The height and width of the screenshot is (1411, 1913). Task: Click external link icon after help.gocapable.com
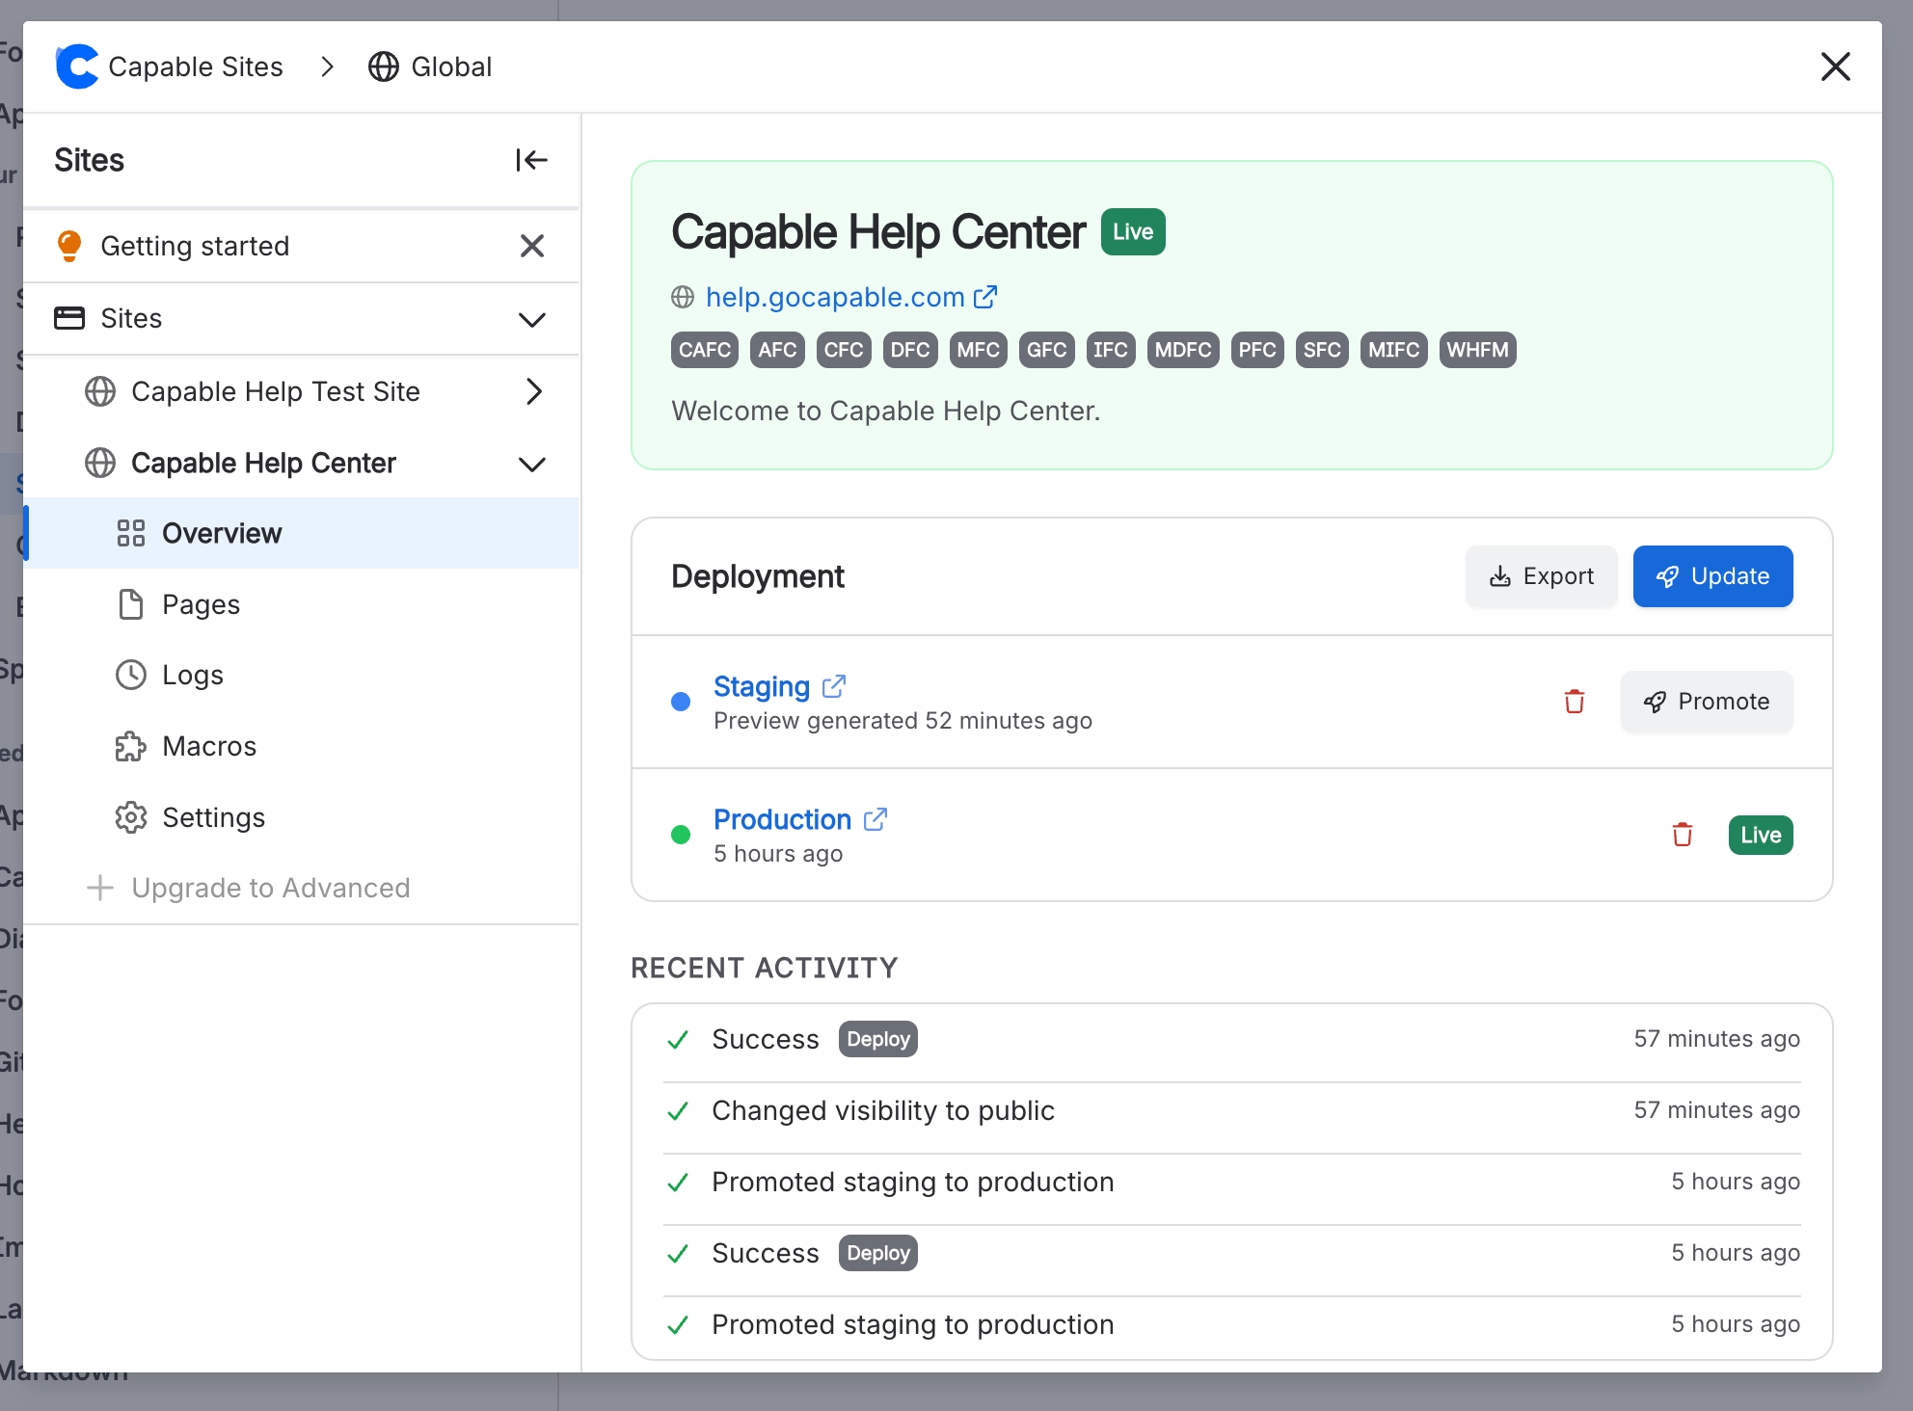(985, 297)
